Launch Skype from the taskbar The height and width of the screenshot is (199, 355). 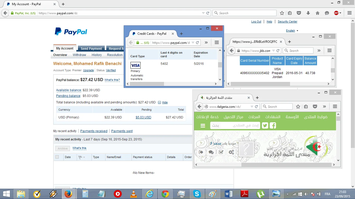click(197, 194)
